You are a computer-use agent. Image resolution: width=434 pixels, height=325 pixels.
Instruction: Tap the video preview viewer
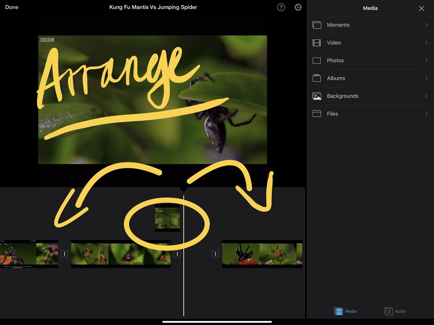click(x=153, y=100)
